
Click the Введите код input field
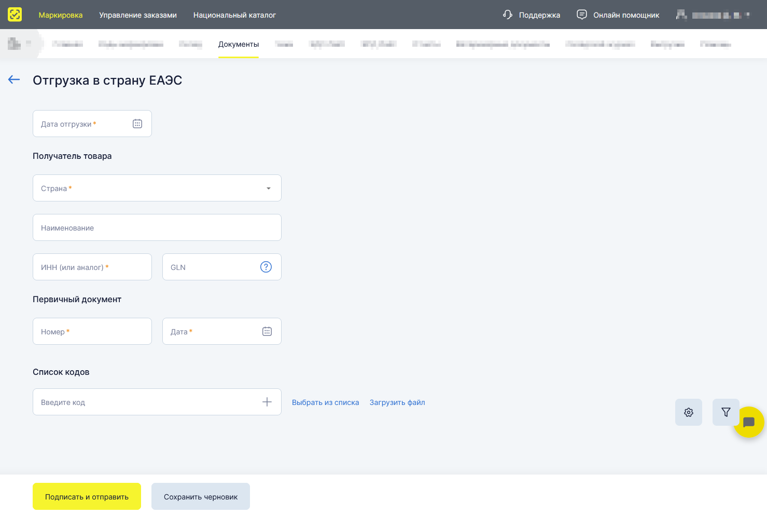click(157, 402)
